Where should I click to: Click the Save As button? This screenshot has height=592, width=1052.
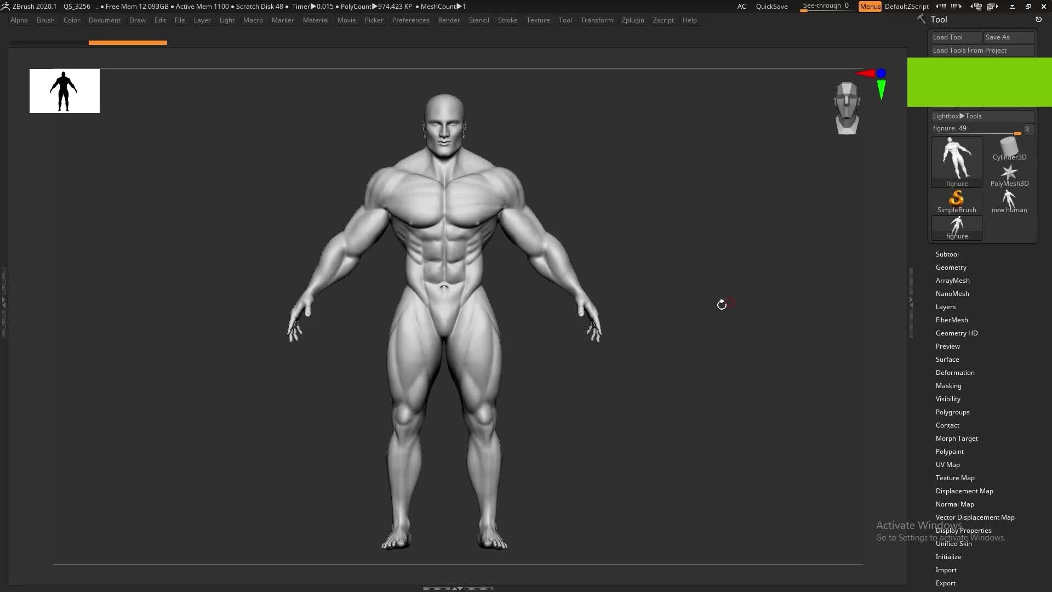pos(1008,37)
